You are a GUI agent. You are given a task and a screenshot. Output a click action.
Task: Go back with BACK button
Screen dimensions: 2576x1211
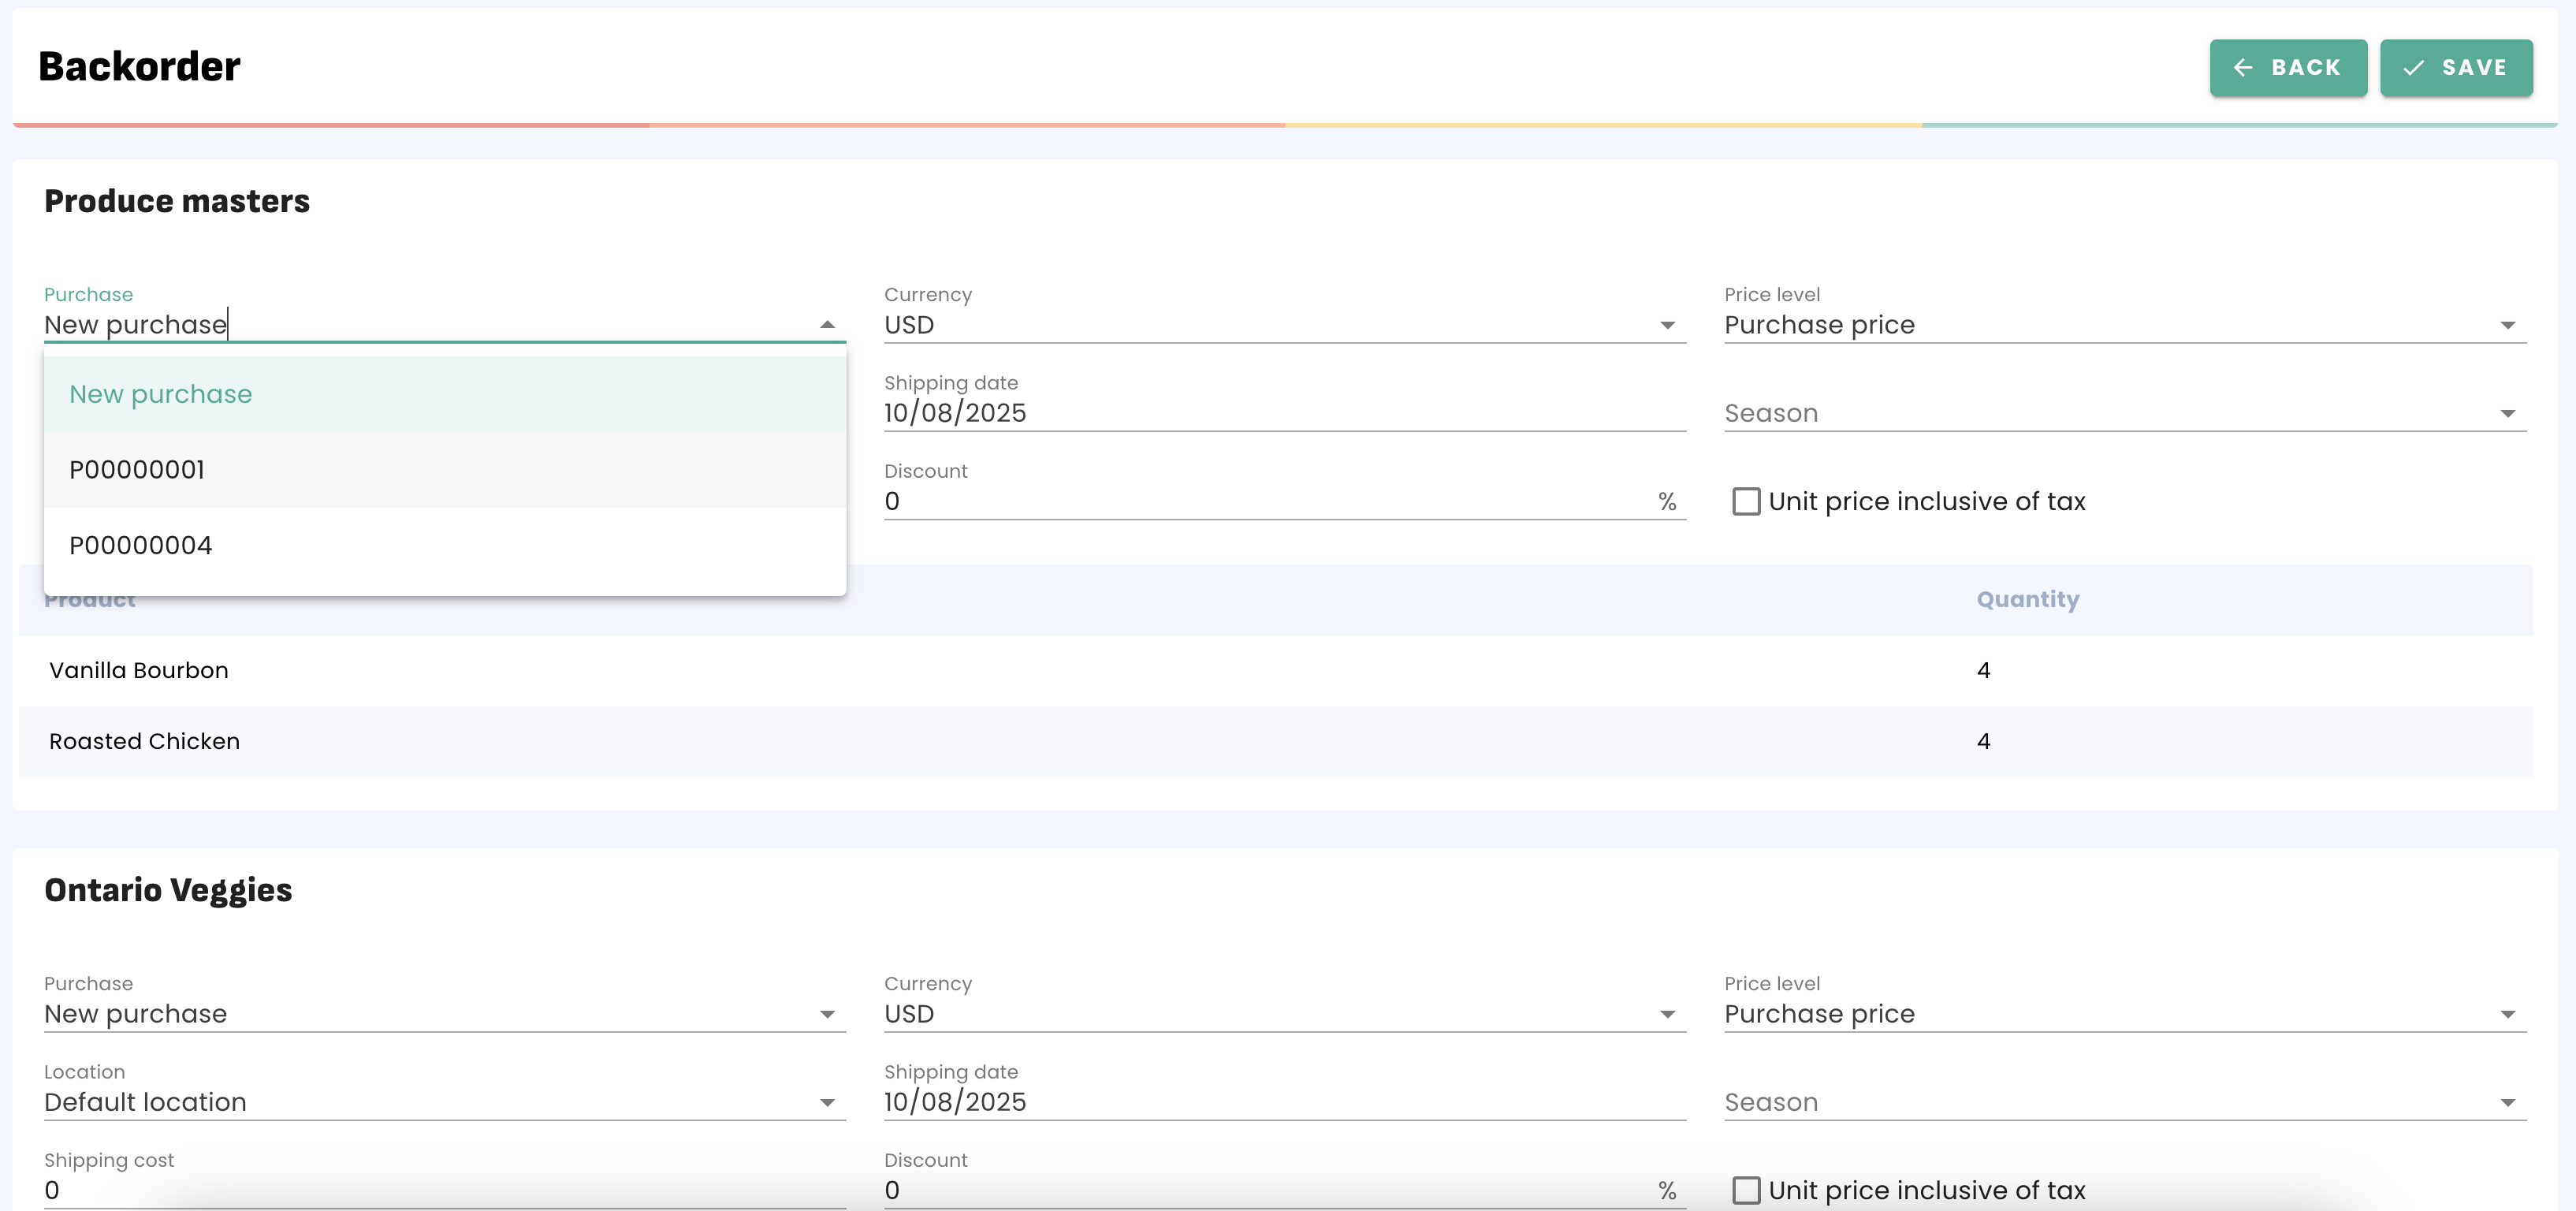2288,67
